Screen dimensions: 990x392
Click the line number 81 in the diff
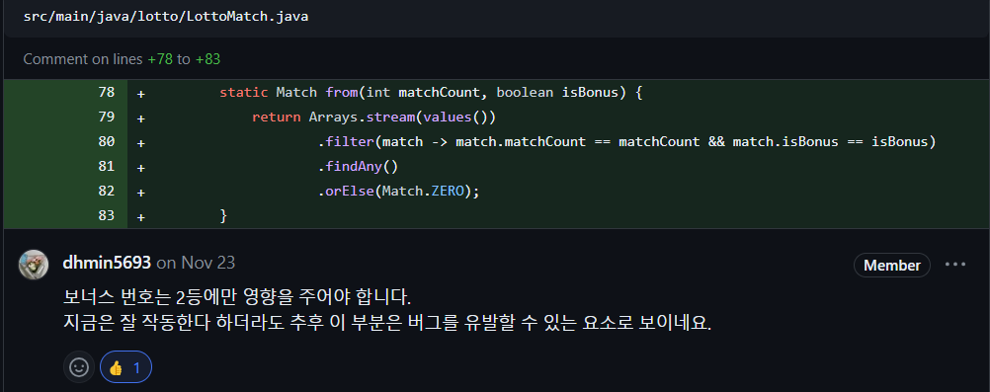[107, 166]
